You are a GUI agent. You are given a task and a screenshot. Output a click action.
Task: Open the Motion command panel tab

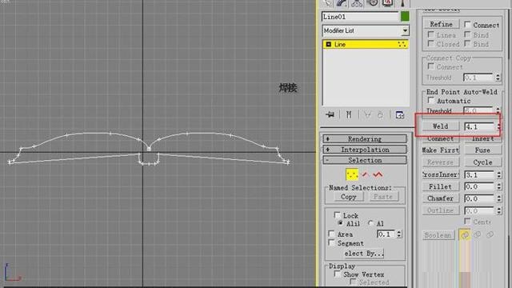[372, 3]
